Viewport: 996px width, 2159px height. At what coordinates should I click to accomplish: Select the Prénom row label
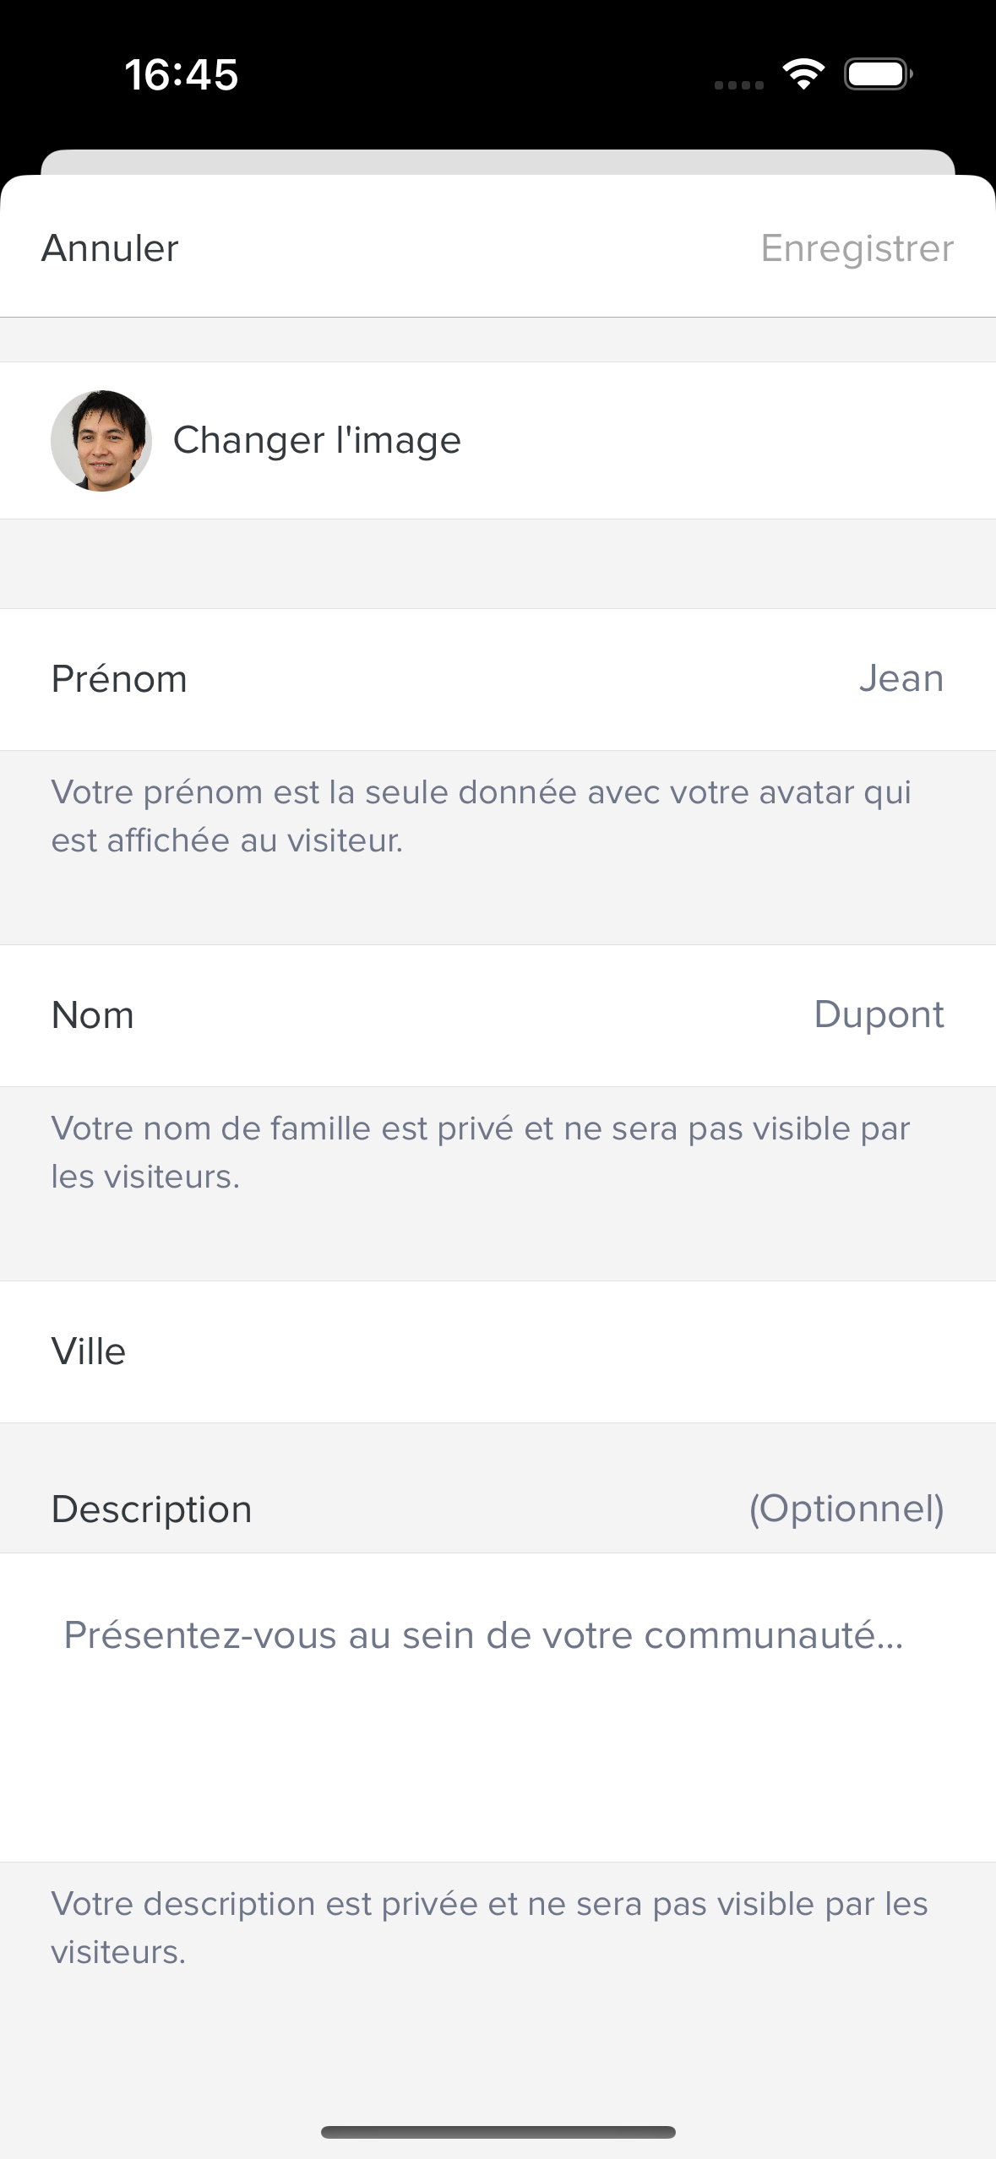pyautogui.click(x=119, y=679)
